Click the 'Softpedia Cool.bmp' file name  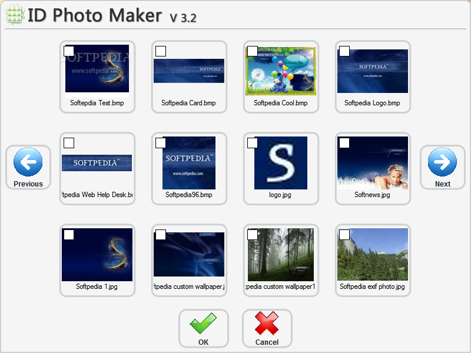click(x=281, y=103)
